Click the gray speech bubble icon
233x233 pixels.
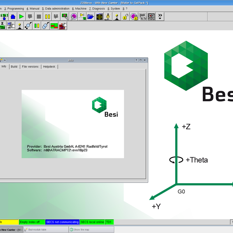pos(30,17)
